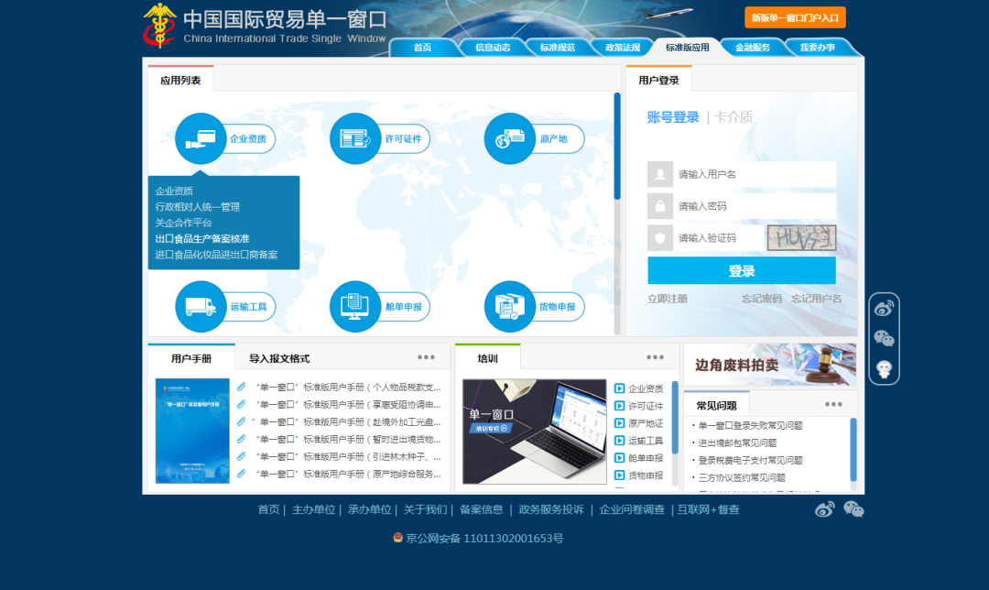Click the paperclip icon beside 个人物品税款 manual
Image resolution: width=989 pixels, height=590 pixels.
tap(241, 387)
